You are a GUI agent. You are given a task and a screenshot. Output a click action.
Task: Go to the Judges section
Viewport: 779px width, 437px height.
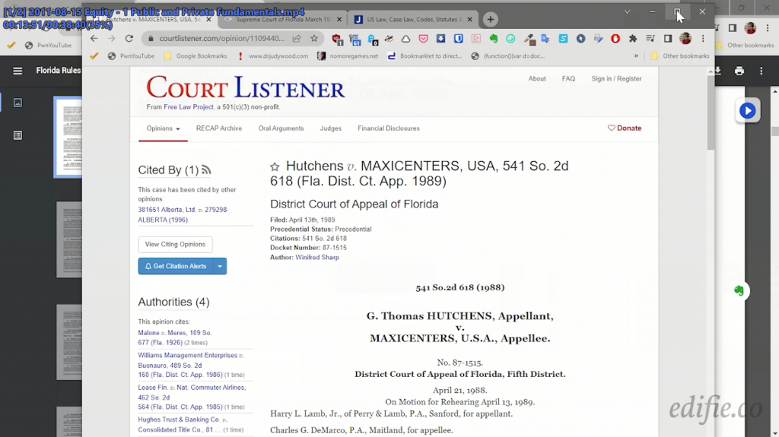point(330,128)
